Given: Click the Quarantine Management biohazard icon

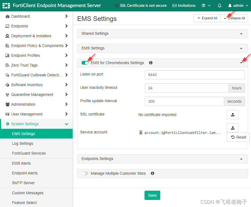Looking at the screenshot, I should pos(7,95).
